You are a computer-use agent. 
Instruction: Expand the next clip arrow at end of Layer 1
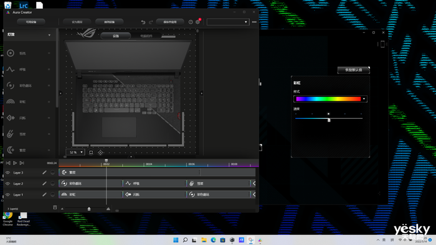[x=254, y=195]
